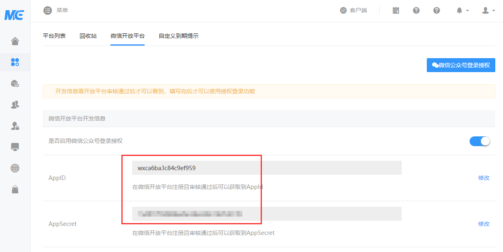Open the calendar icon in the header
This screenshot has height=252, width=503.
[x=396, y=10]
